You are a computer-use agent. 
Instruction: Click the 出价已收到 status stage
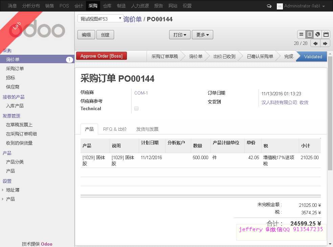tap(224, 57)
